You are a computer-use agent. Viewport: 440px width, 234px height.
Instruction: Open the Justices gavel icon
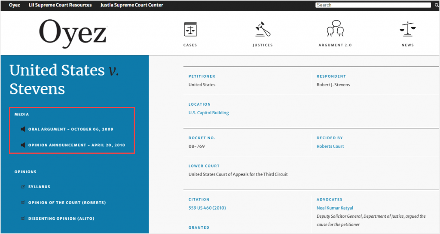pyautogui.click(x=263, y=29)
